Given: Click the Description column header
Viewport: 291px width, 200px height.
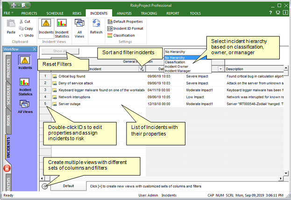Looking at the screenshot, I should coord(254,69).
